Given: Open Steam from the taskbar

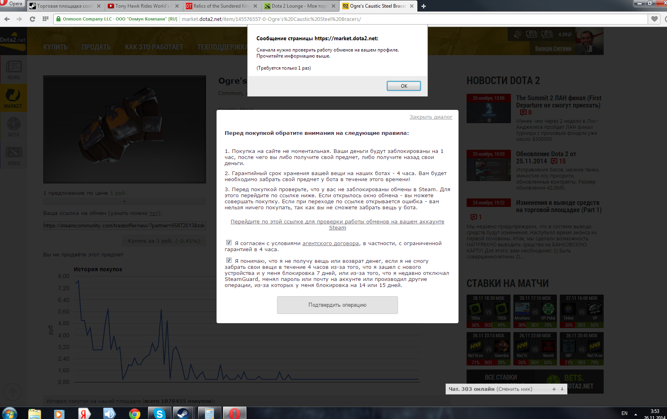Looking at the screenshot, I should click(x=183, y=413).
